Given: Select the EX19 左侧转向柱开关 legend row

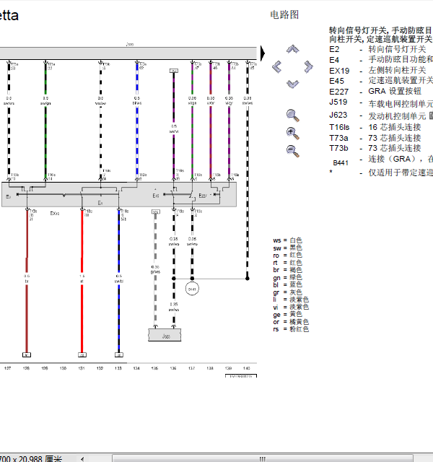Looking at the screenshot, I should tap(378, 71).
